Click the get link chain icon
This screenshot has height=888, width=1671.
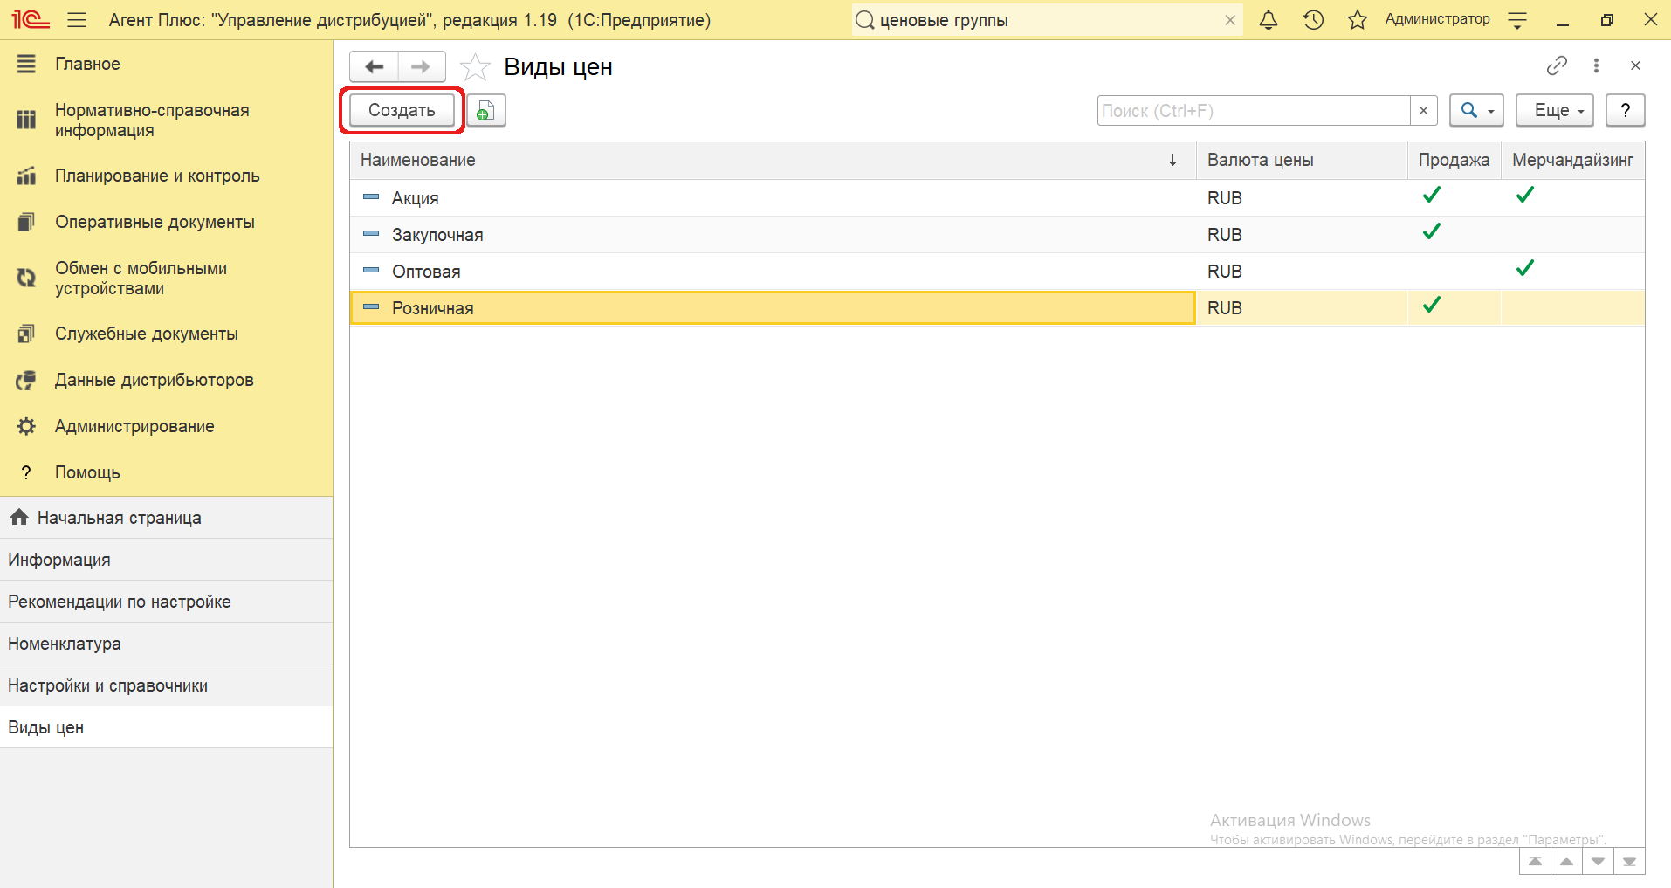1557,65
